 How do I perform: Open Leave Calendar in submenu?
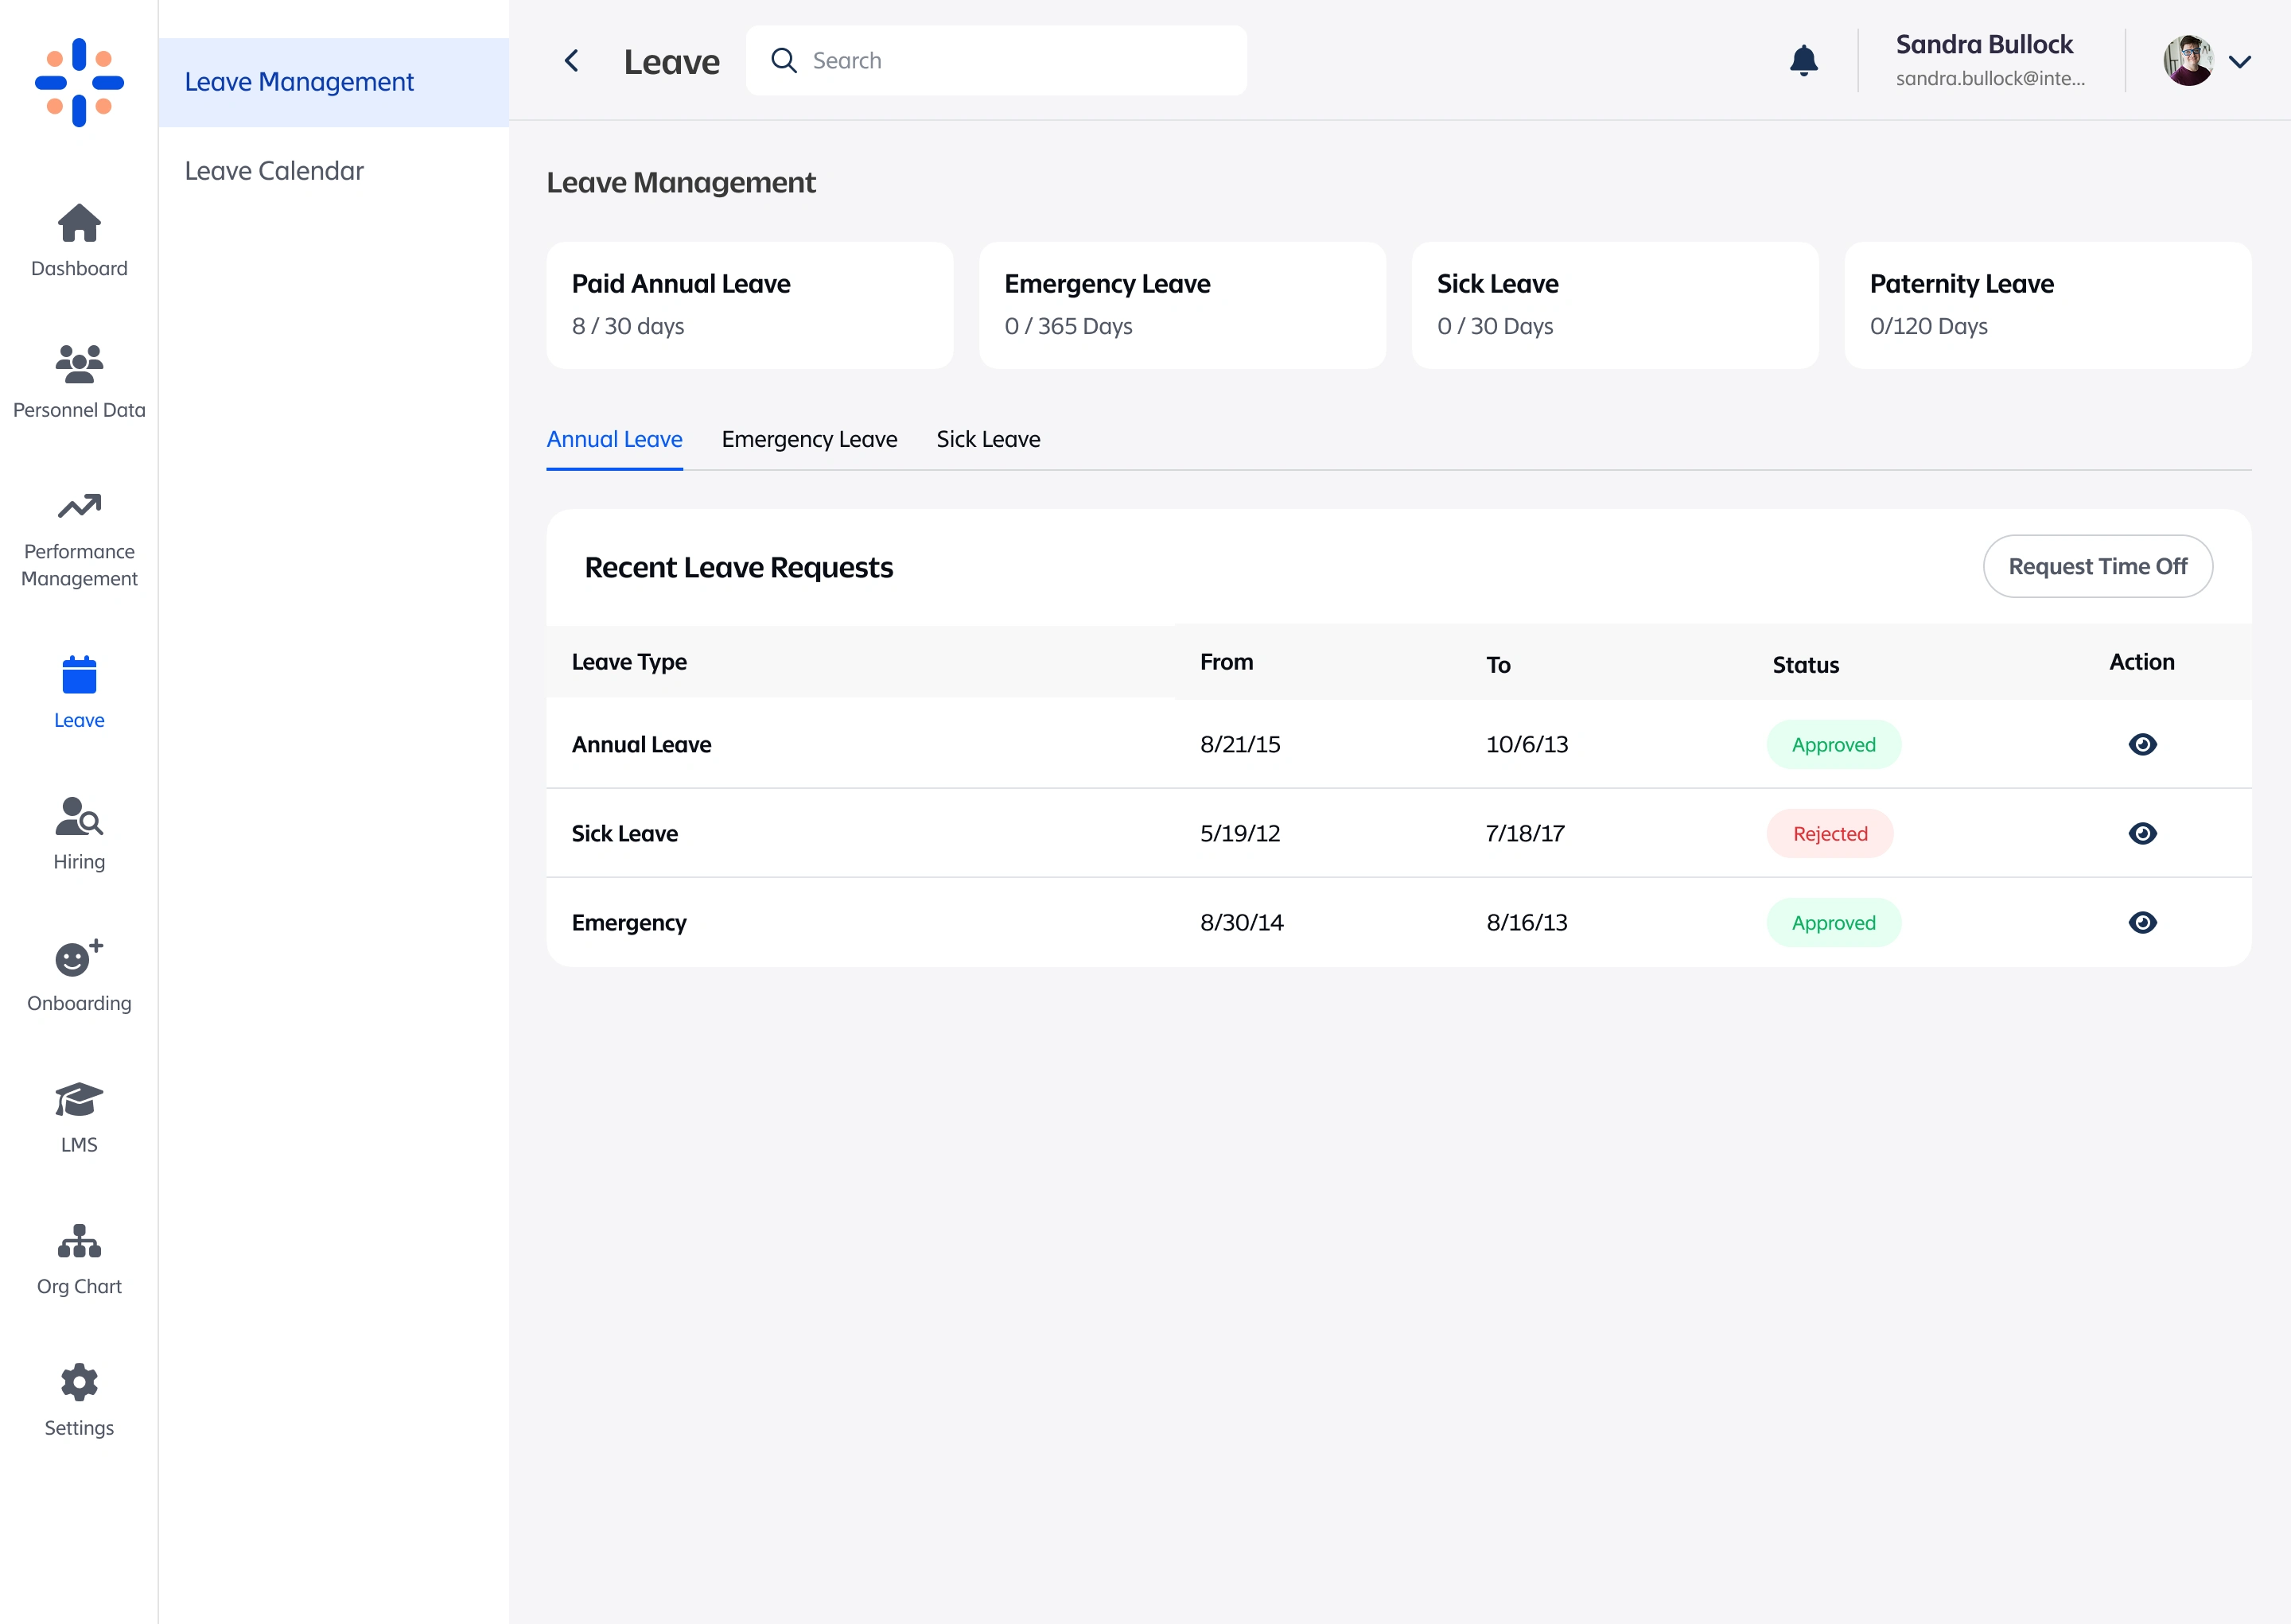[x=274, y=171]
